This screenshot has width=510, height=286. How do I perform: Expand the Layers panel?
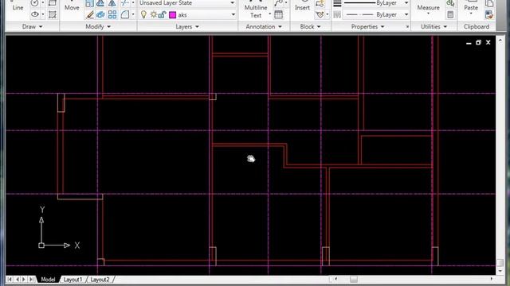point(187,26)
